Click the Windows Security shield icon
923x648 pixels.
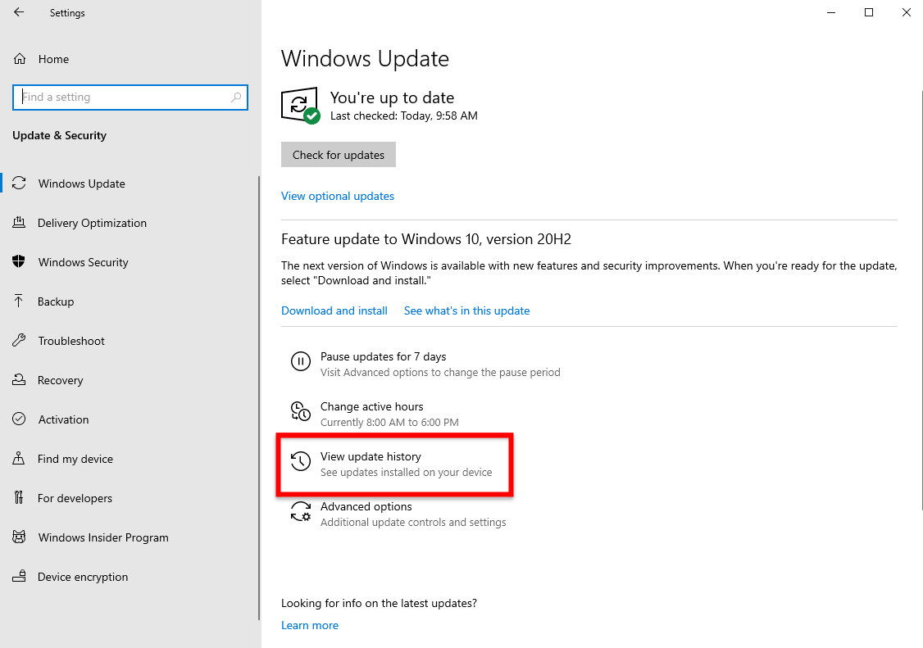point(19,262)
